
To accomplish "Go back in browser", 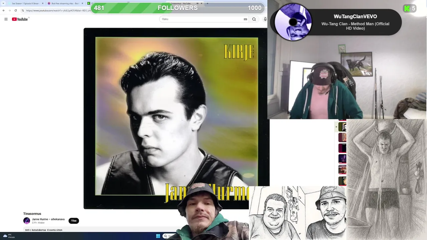I will coord(4,10).
